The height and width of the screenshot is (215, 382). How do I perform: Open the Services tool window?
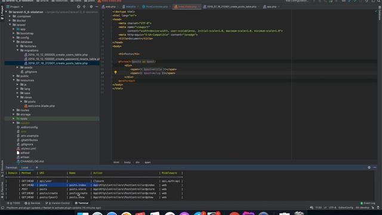coord(32,203)
